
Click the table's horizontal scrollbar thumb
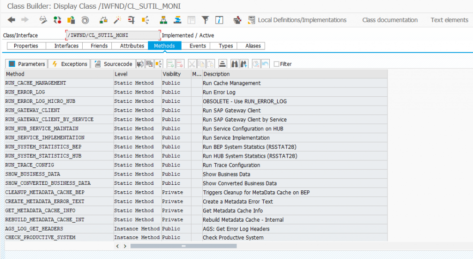(x=183, y=246)
